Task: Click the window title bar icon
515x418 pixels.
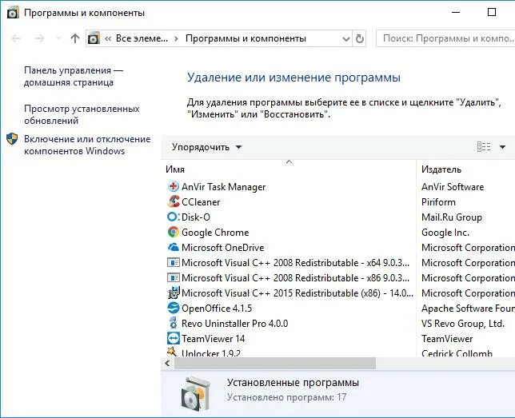Action: 13,13
